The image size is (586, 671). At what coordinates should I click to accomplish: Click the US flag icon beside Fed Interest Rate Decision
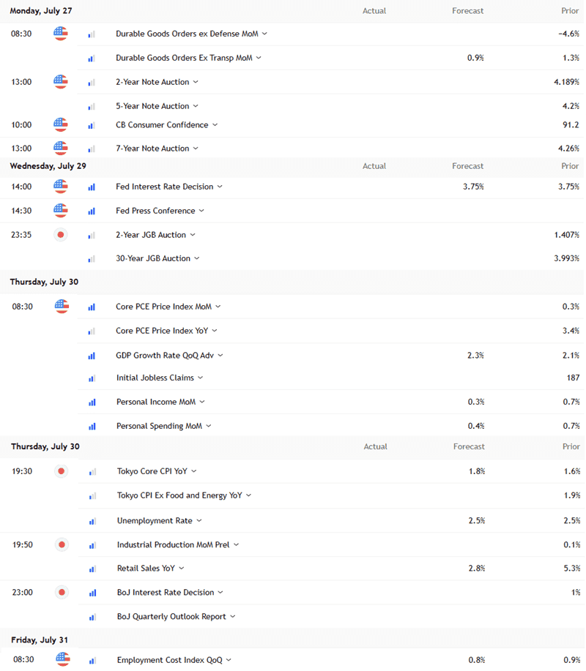pos(60,186)
